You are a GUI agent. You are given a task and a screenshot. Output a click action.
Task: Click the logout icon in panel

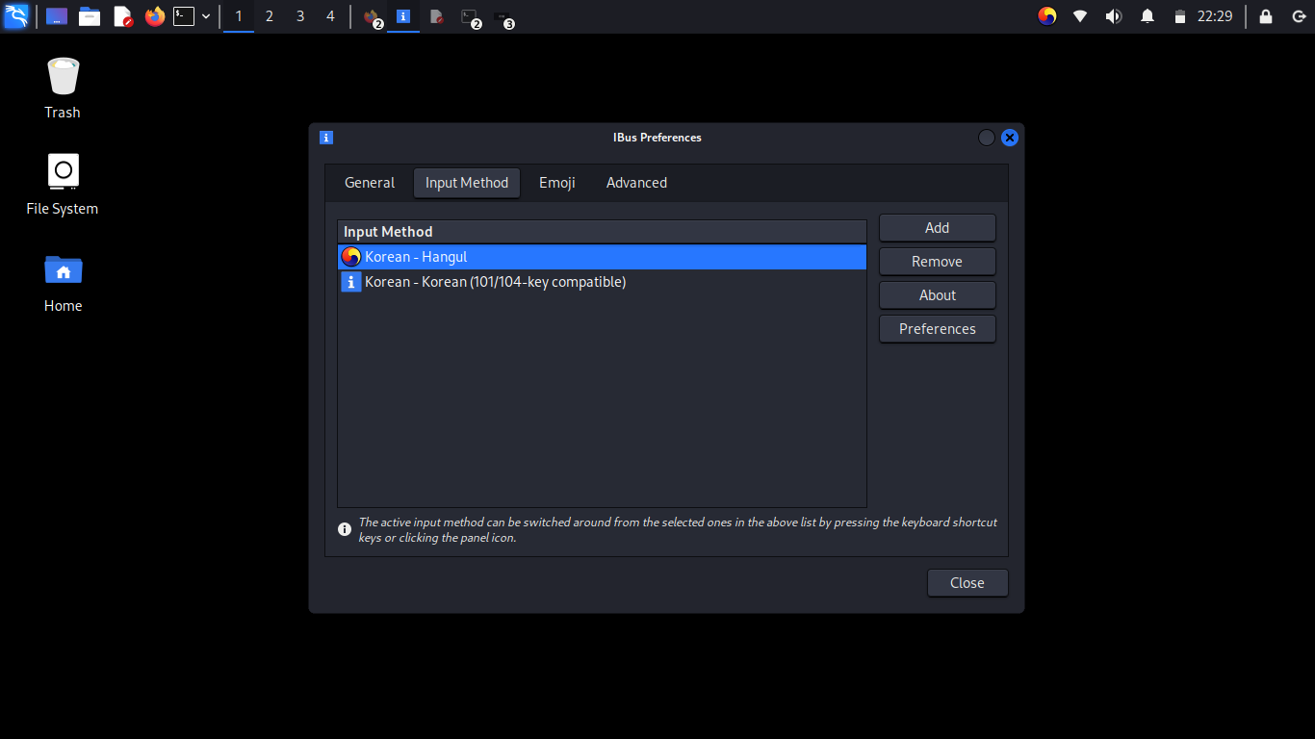pos(1299,16)
